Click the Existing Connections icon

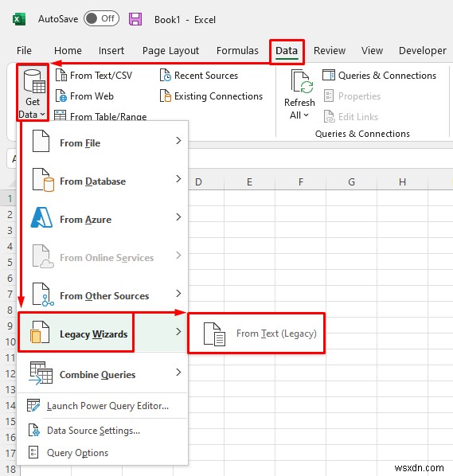166,96
